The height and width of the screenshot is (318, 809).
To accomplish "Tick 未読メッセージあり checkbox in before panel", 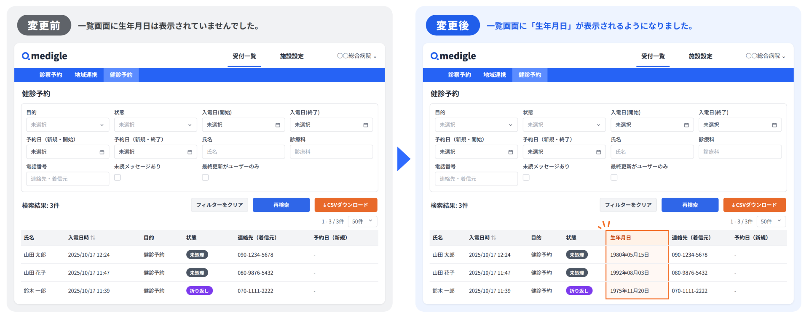I will 118,178.
